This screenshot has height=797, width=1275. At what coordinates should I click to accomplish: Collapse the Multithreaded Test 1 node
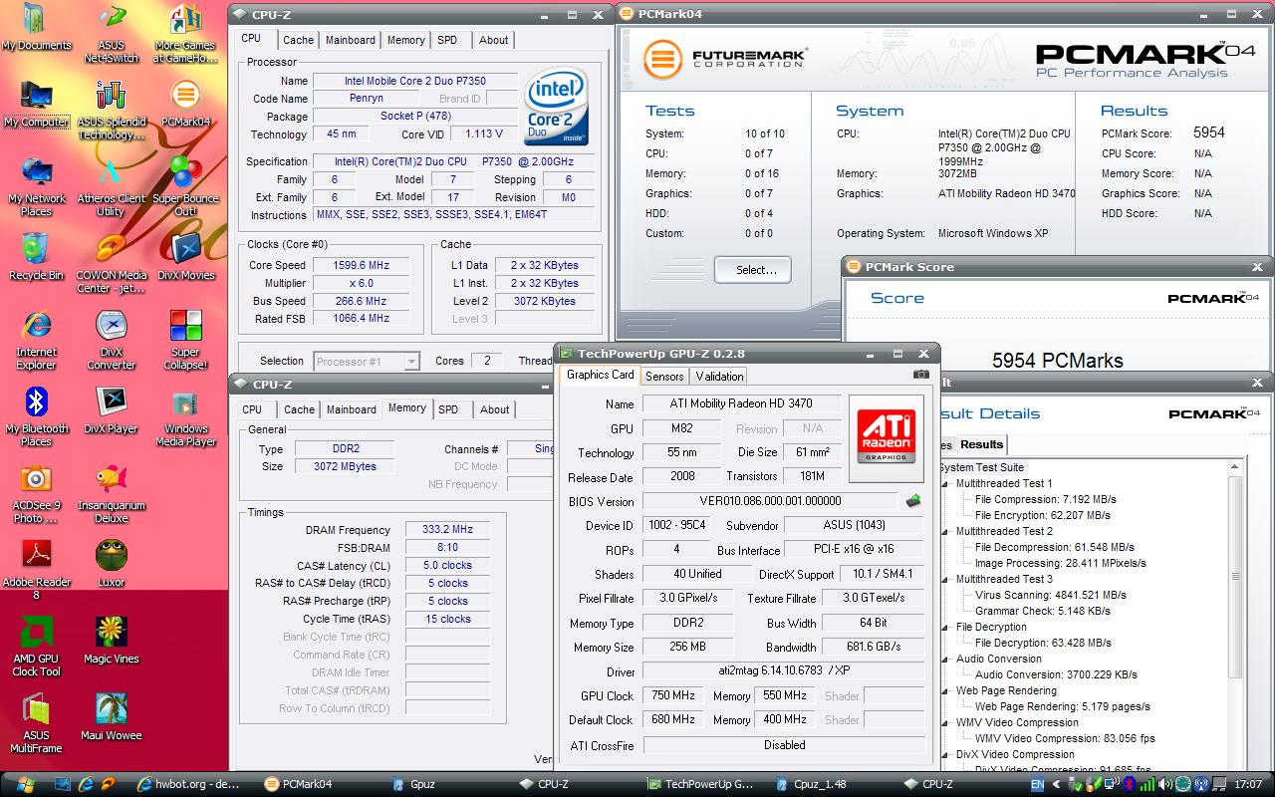945,483
